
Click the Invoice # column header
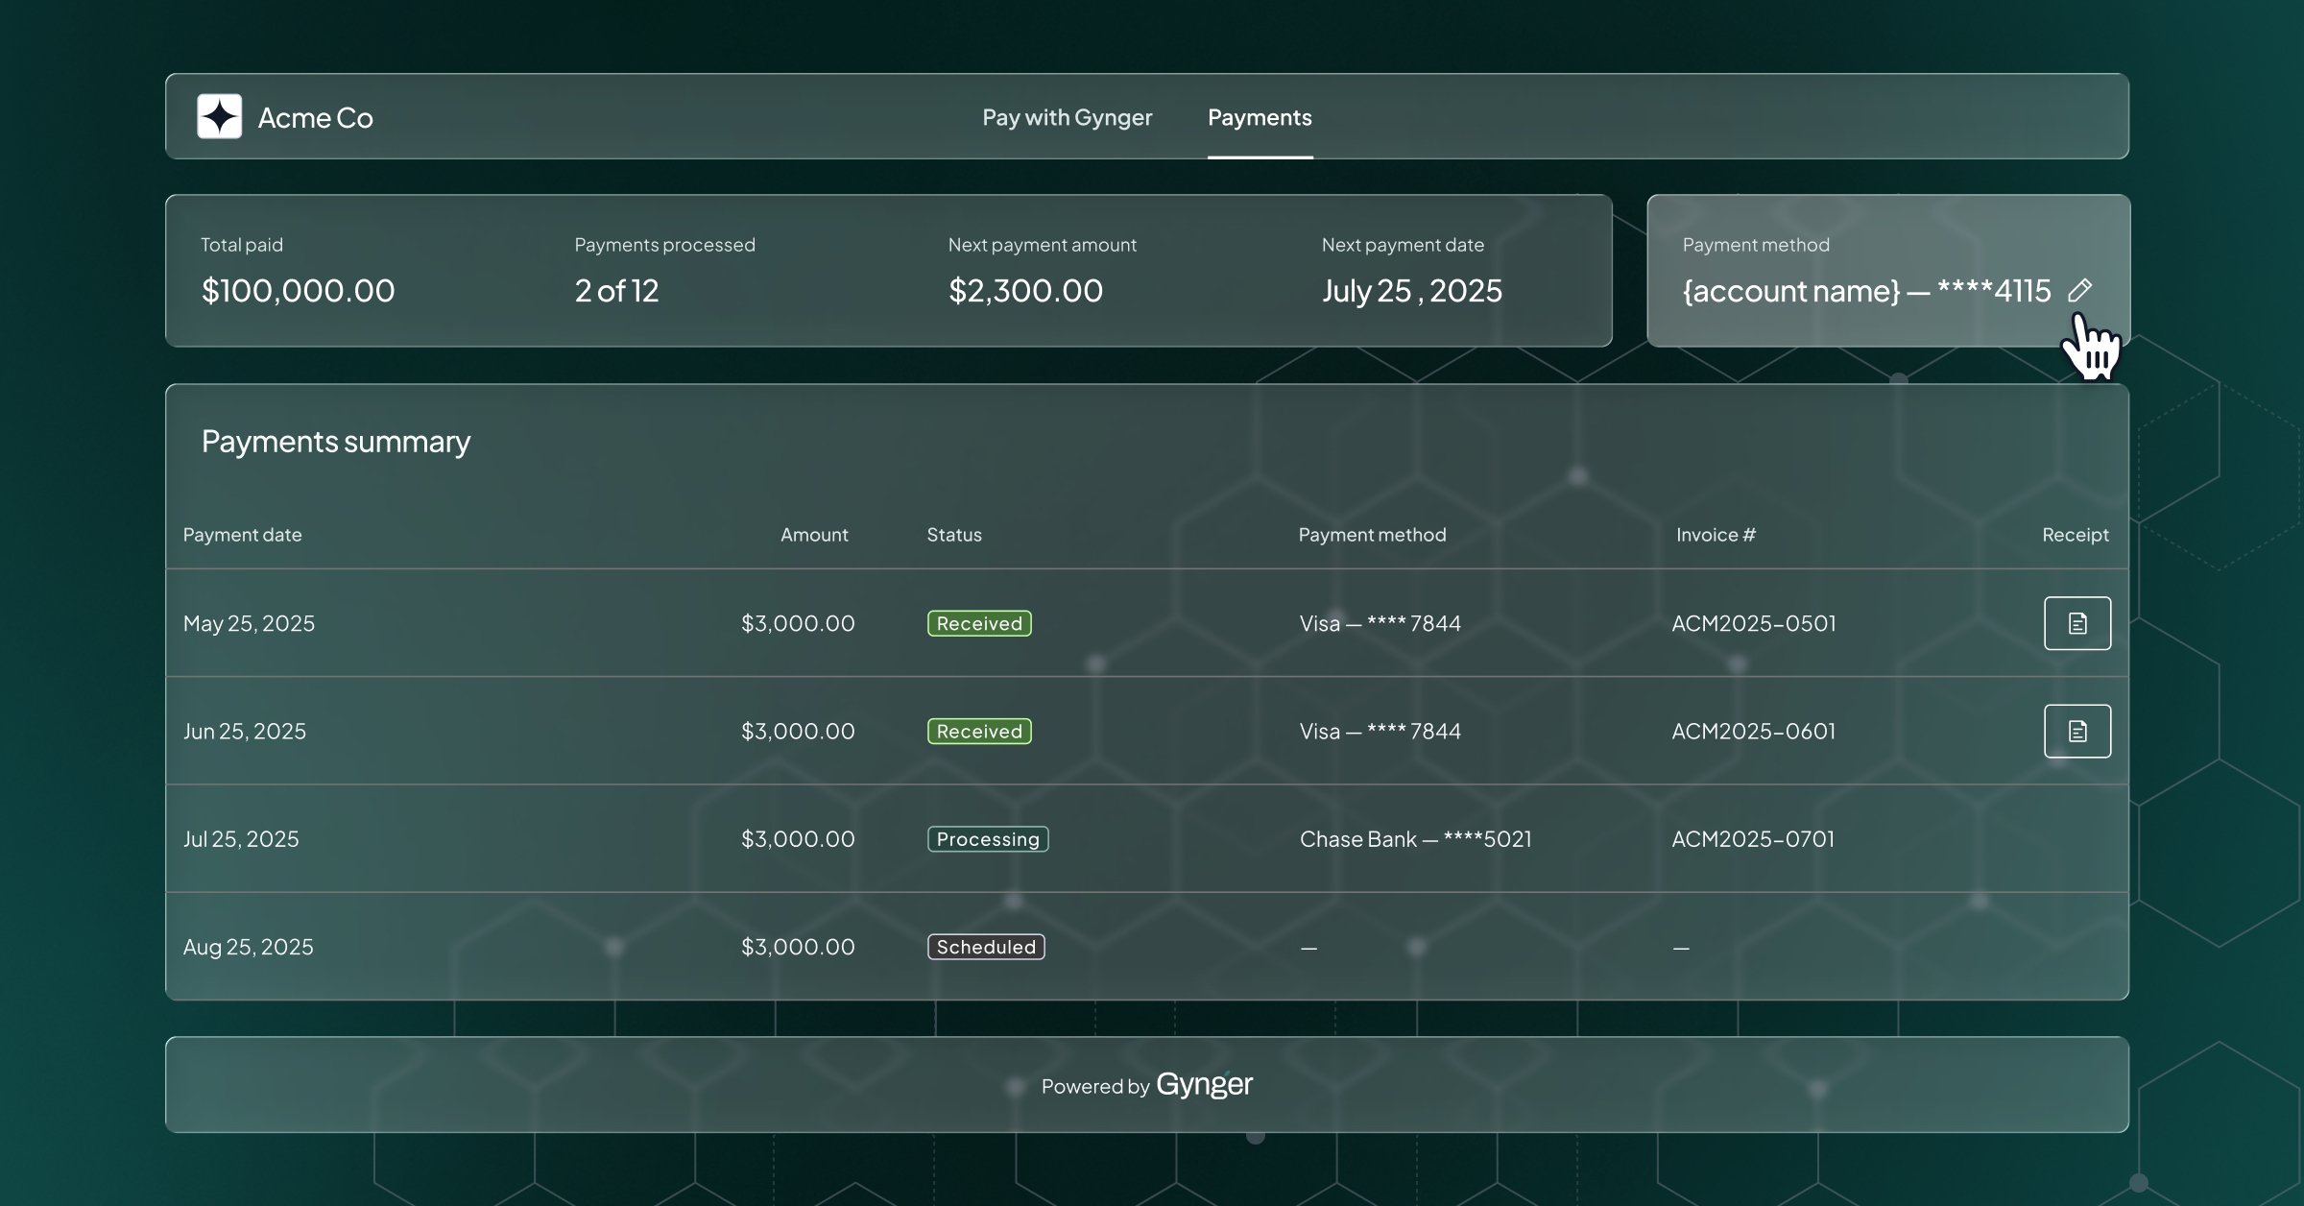[1715, 535]
